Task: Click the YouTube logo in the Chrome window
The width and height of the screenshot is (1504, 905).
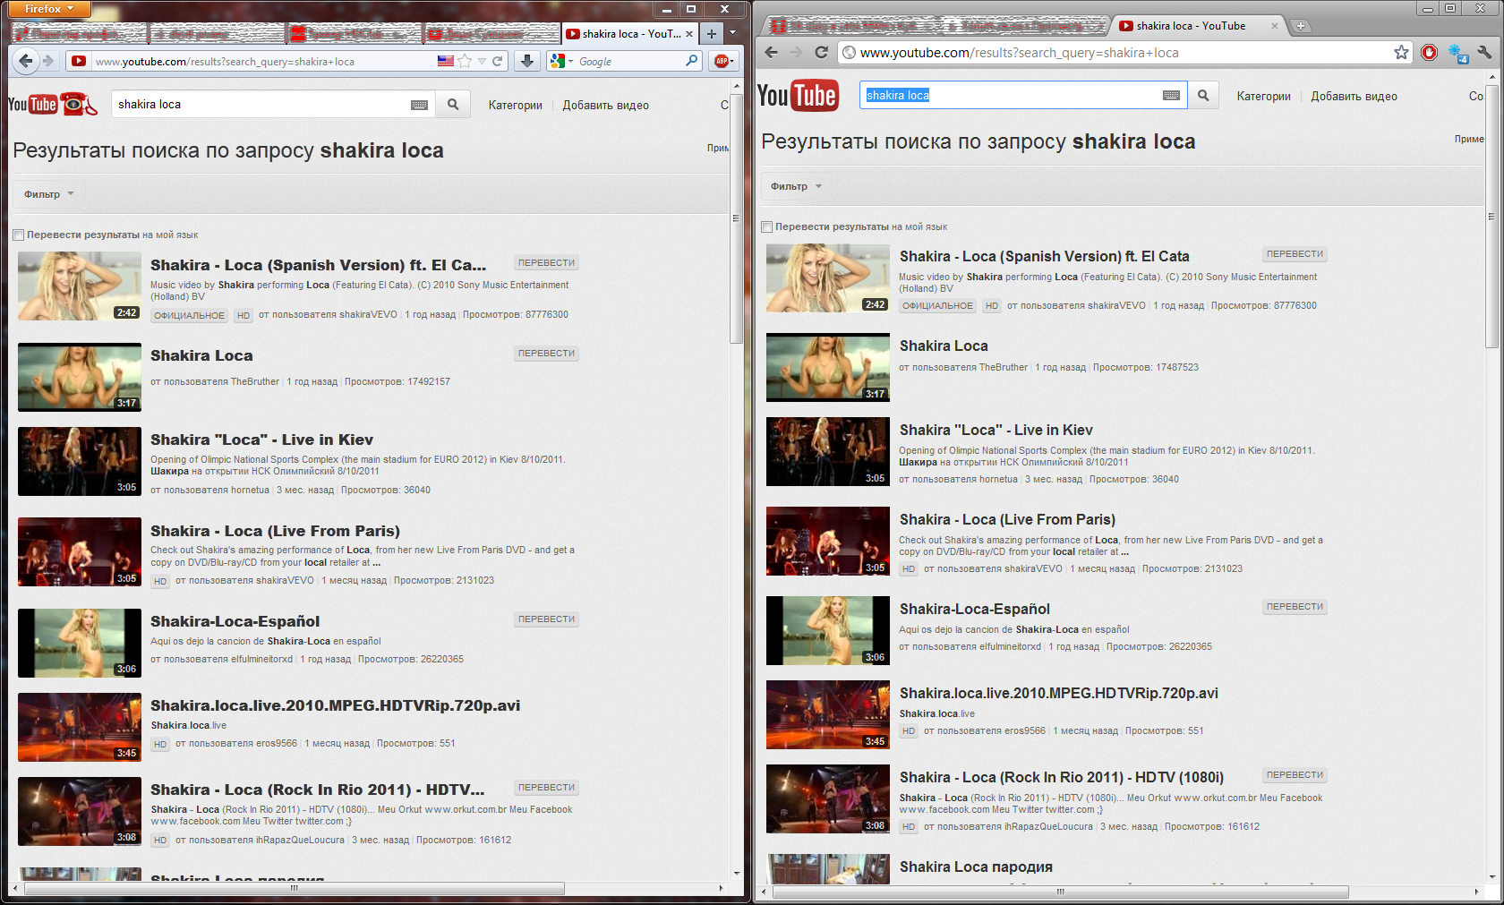Action: click(798, 95)
